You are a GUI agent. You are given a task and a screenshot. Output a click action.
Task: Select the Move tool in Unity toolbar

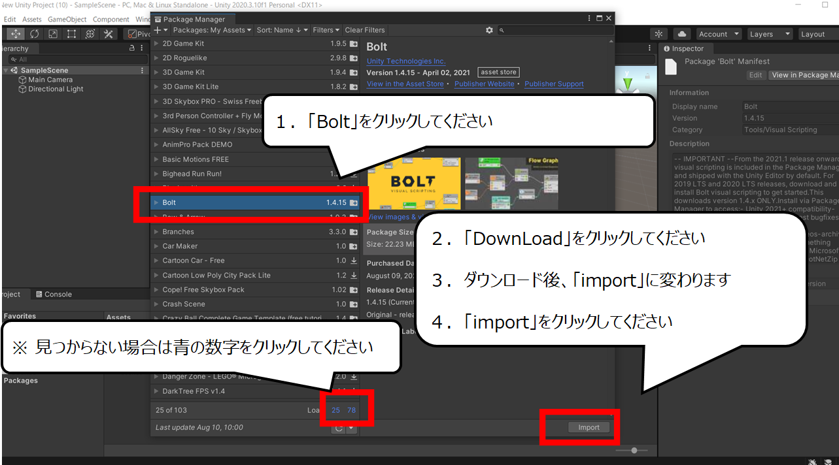point(16,34)
